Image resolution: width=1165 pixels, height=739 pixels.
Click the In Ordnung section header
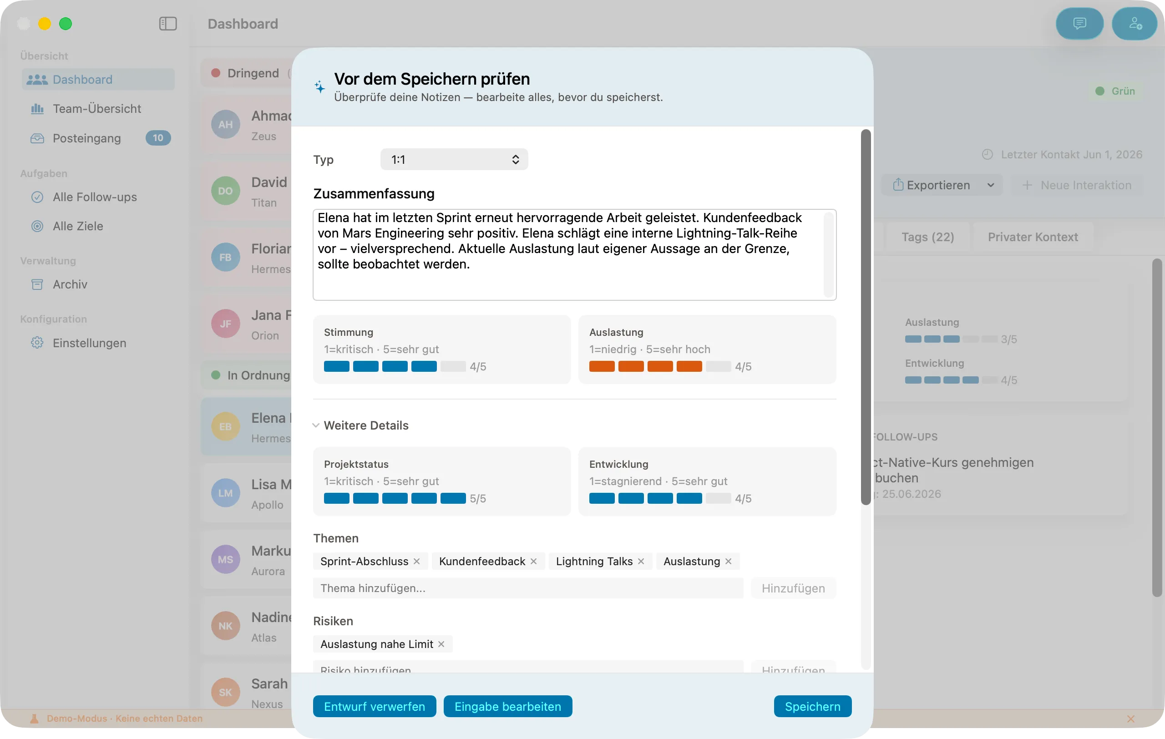pyautogui.click(x=247, y=375)
